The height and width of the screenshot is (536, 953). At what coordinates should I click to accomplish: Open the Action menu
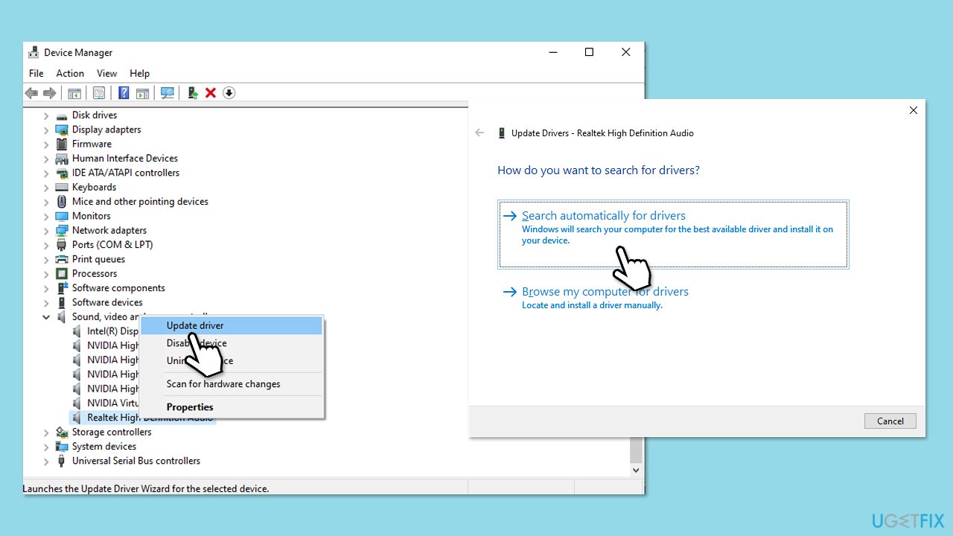(x=70, y=73)
